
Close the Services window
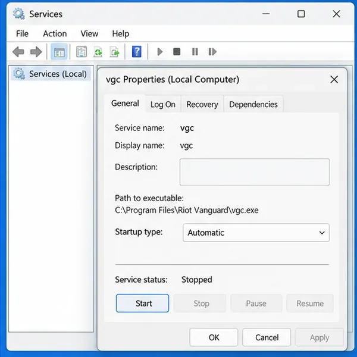(x=337, y=14)
